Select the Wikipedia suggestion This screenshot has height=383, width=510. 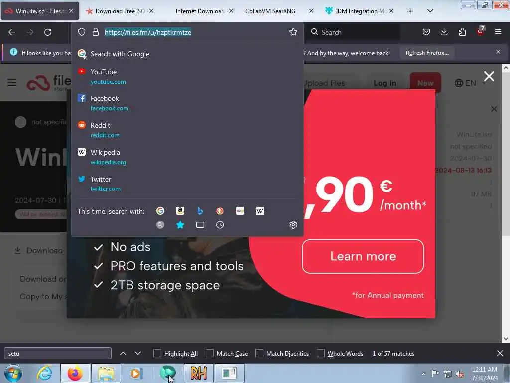(187, 157)
